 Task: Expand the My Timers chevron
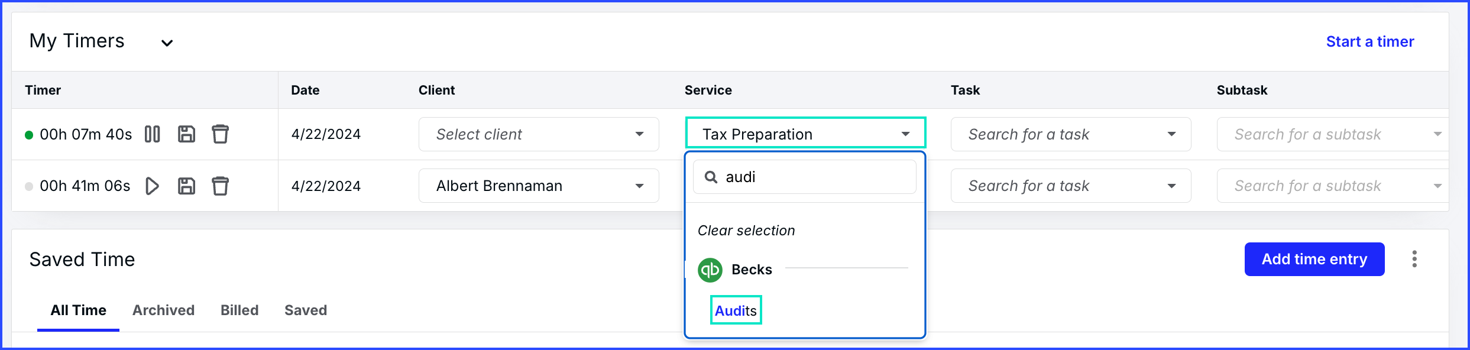(x=167, y=43)
